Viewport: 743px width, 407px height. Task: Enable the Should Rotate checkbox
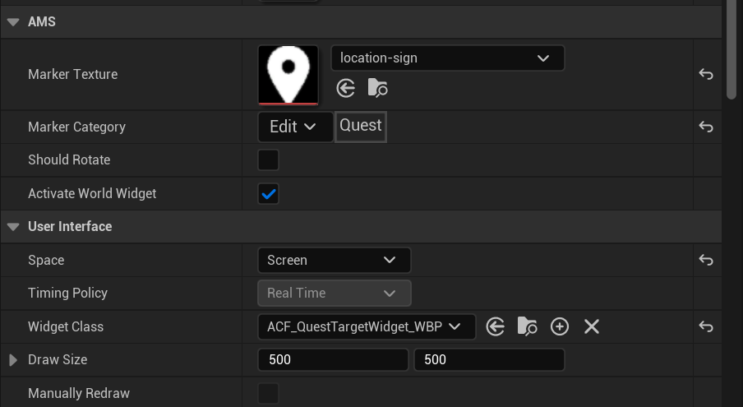(x=269, y=160)
